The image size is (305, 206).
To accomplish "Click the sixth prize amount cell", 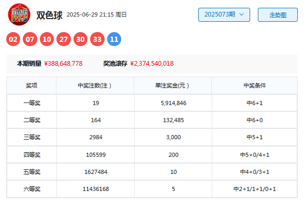I will coord(173,189).
